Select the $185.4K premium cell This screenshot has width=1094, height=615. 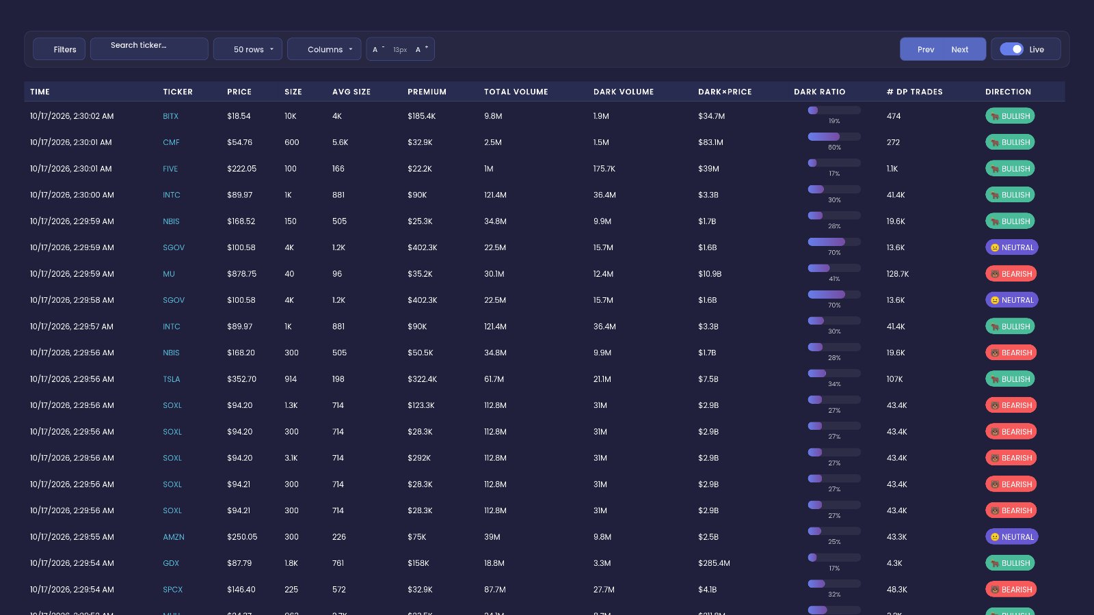pyautogui.click(x=421, y=116)
